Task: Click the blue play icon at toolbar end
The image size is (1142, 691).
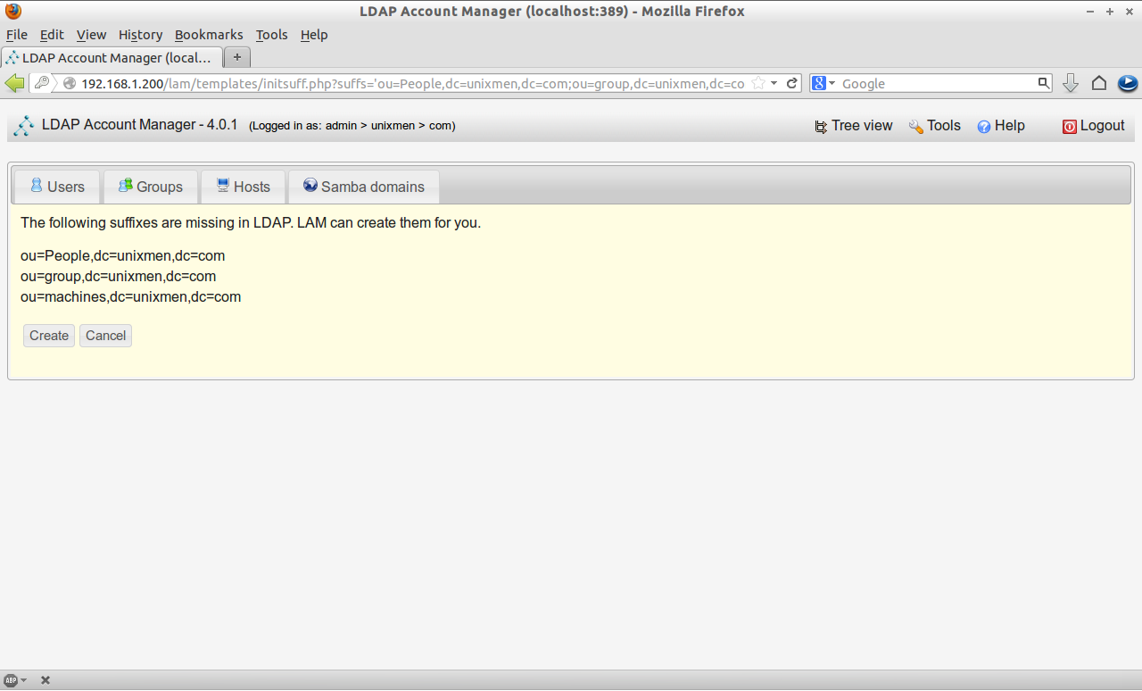Action: pyautogui.click(x=1128, y=83)
